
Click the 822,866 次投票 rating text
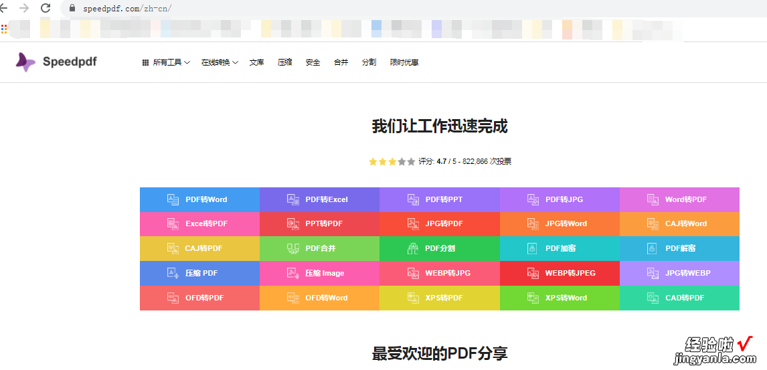(x=487, y=161)
